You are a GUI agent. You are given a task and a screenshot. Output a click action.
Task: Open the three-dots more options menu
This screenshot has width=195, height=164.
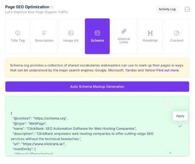[187, 9]
